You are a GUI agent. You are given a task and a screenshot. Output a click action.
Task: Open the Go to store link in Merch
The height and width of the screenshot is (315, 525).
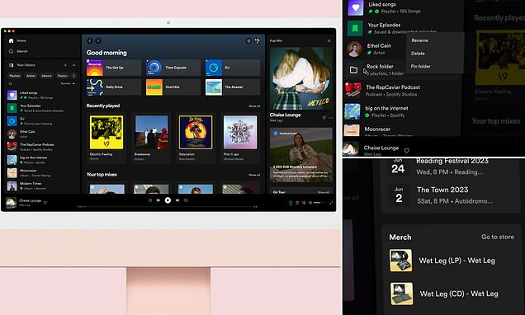click(498, 237)
